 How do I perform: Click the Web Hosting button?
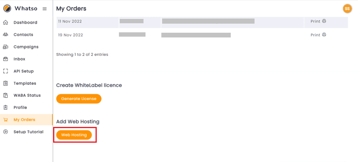[x=74, y=135]
